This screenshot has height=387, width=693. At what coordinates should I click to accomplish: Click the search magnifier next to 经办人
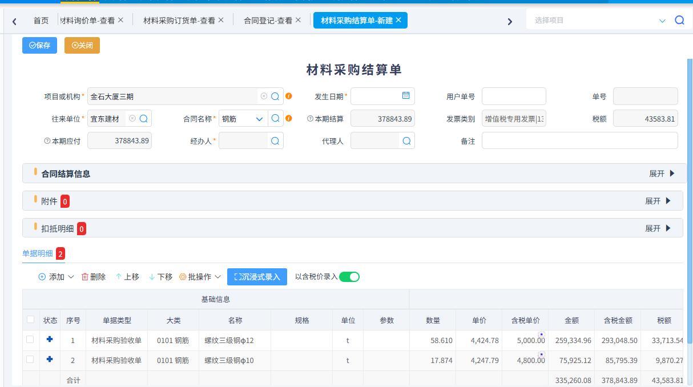click(x=275, y=140)
